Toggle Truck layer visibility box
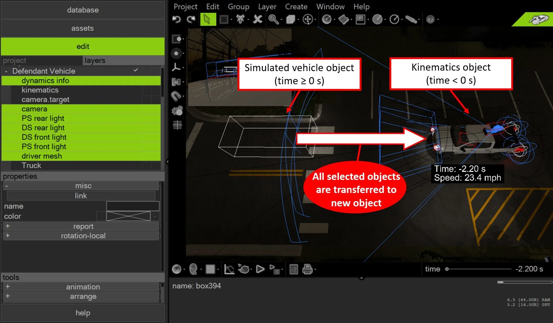 (x=147, y=165)
